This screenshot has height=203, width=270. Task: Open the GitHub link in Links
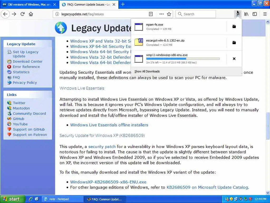tap(18, 119)
